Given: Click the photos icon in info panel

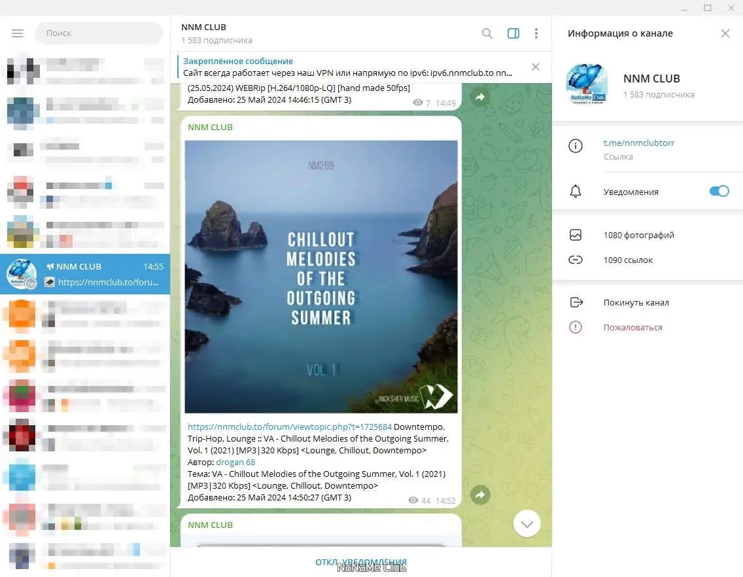Looking at the screenshot, I should click(x=576, y=235).
